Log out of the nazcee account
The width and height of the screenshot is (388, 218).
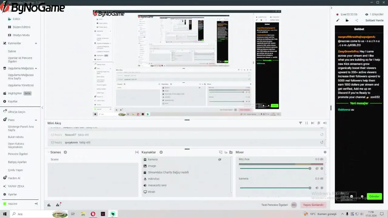36,204
